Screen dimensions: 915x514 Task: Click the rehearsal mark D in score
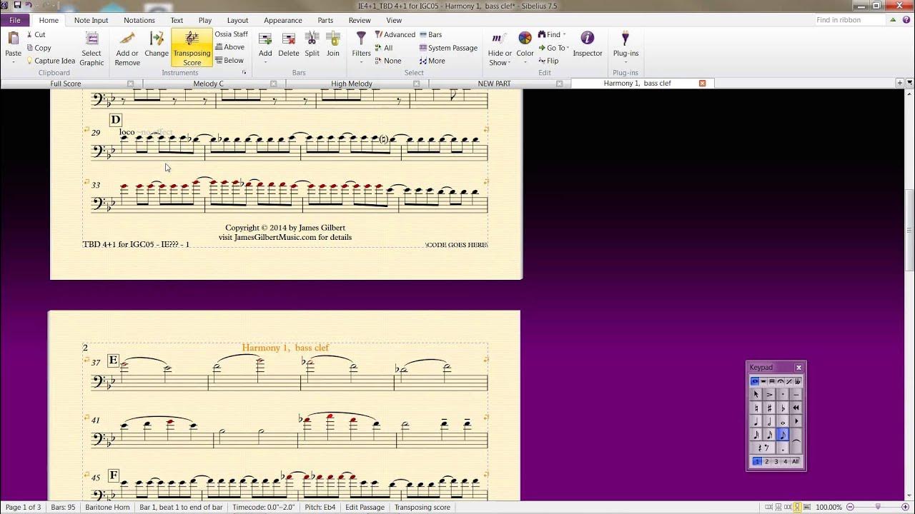116,119
